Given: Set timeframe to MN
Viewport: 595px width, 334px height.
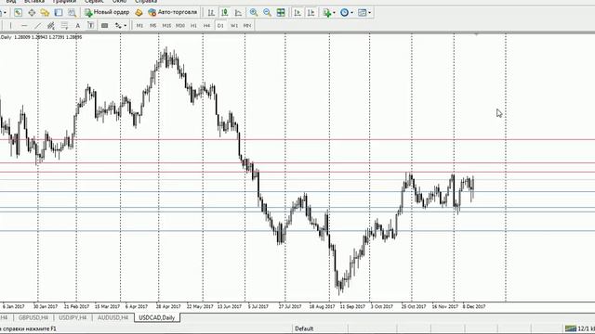Looking at the screenshot, I should pyautogui.click(x=247, y=25).
